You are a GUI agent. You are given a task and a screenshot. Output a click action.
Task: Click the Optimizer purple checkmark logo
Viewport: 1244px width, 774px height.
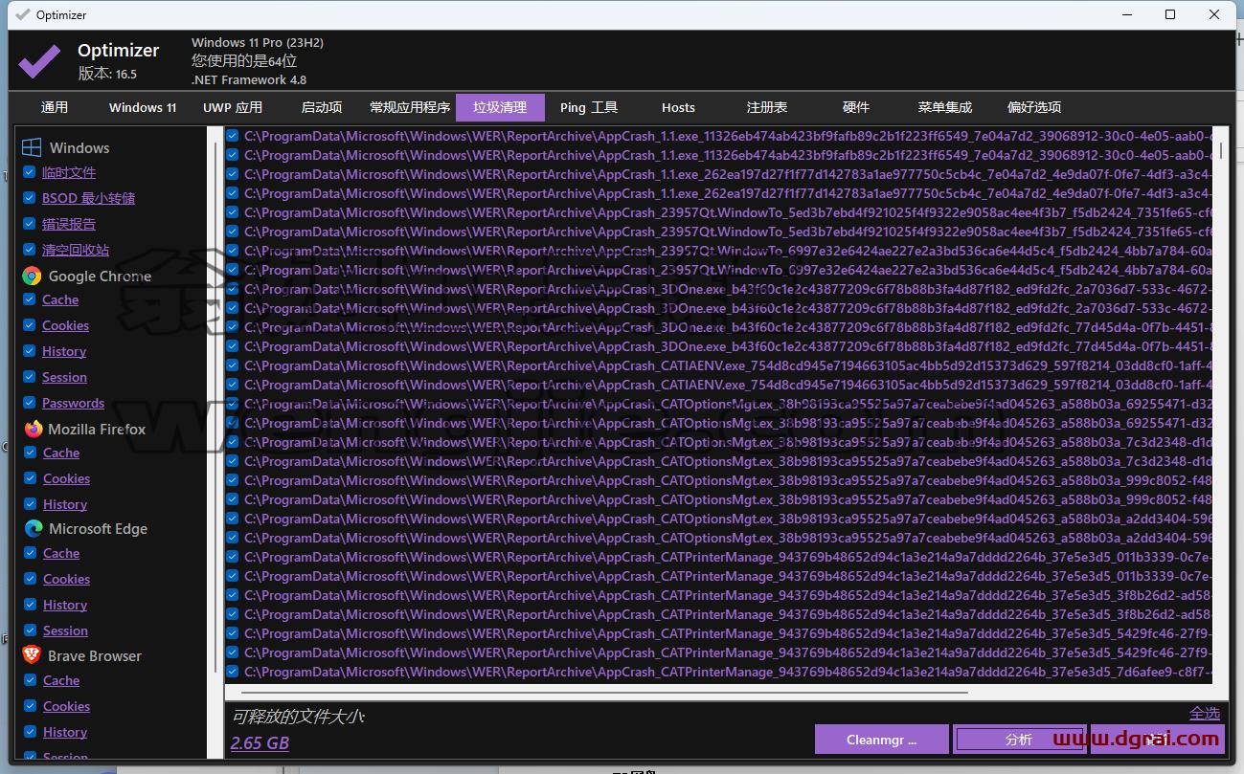(39, 59)
